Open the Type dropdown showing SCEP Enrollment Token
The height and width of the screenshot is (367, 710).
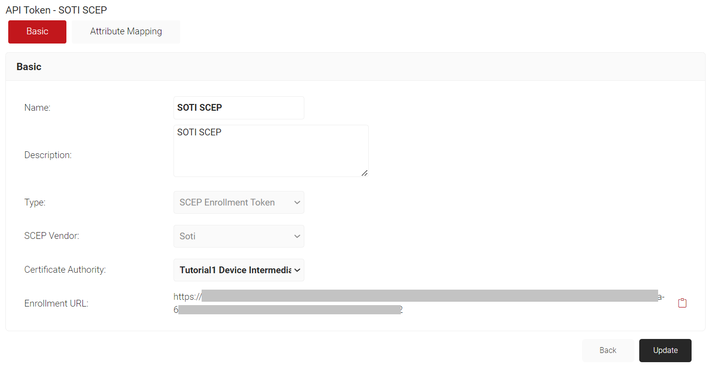(x=239, y=202)
